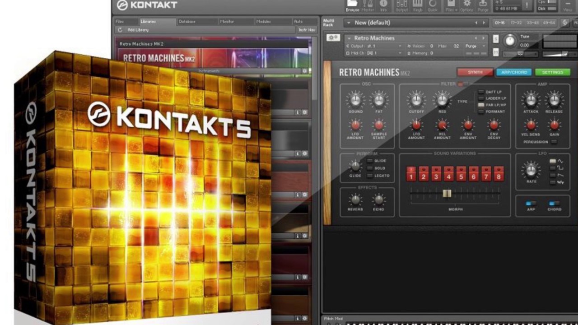Show the Keyb keyboard icon
Screen dimensions: 578x325
click(417, 5)
